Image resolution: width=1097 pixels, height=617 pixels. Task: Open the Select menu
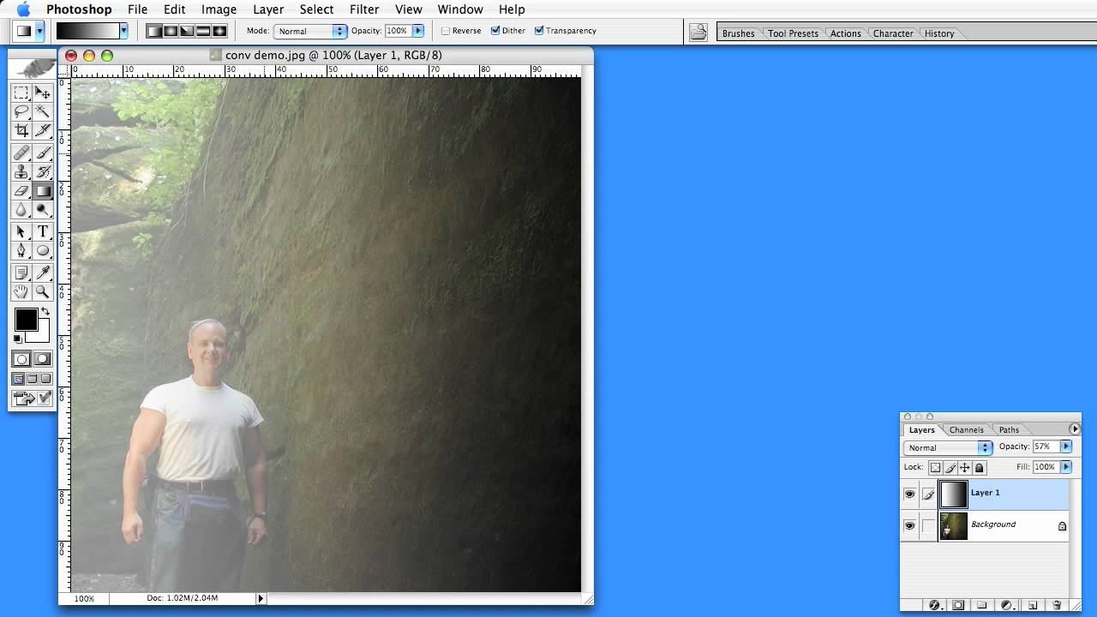click(316, 9)
